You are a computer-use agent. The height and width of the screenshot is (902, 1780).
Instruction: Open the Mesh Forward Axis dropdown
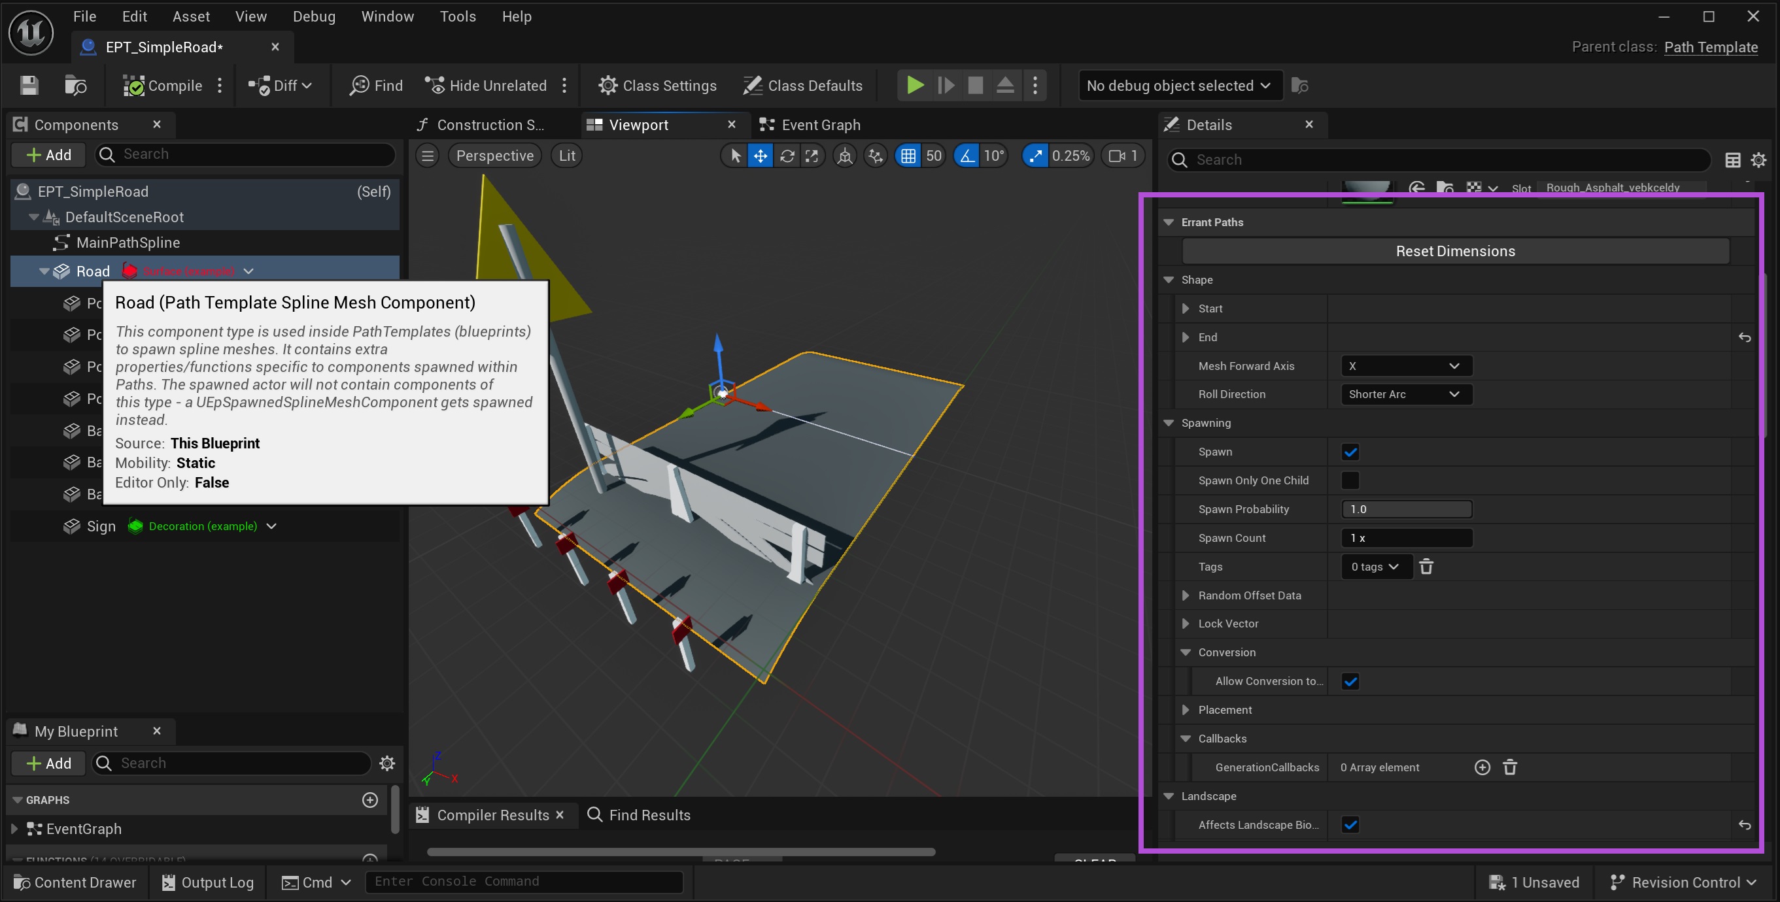click(1405, 366)
